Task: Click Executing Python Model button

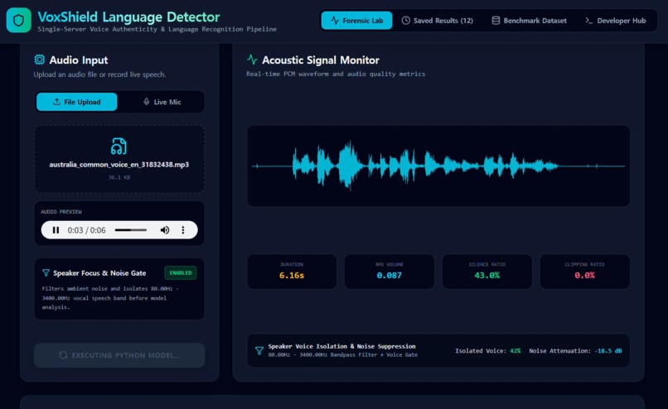Action: [119, 355]
